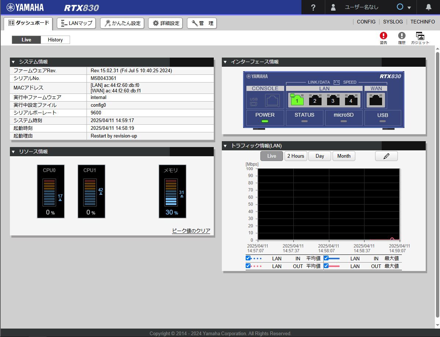
Task: Collapse the システム情報 panel
Action: [x=13, y=62]
